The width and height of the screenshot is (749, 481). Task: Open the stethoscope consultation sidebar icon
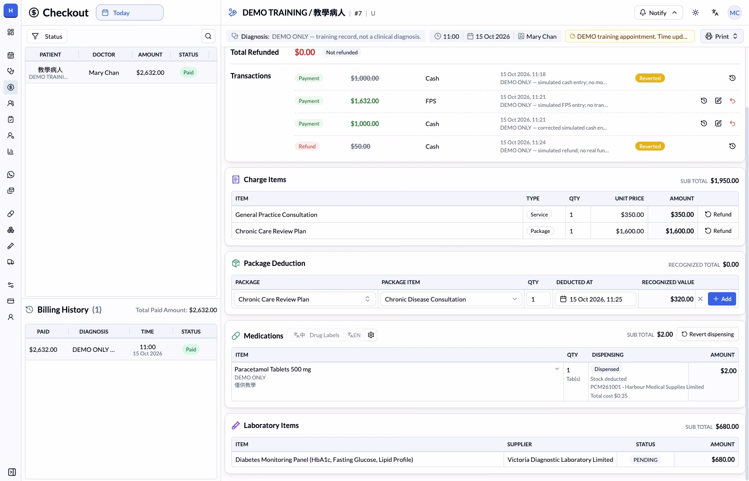click(x=11, y=71)
